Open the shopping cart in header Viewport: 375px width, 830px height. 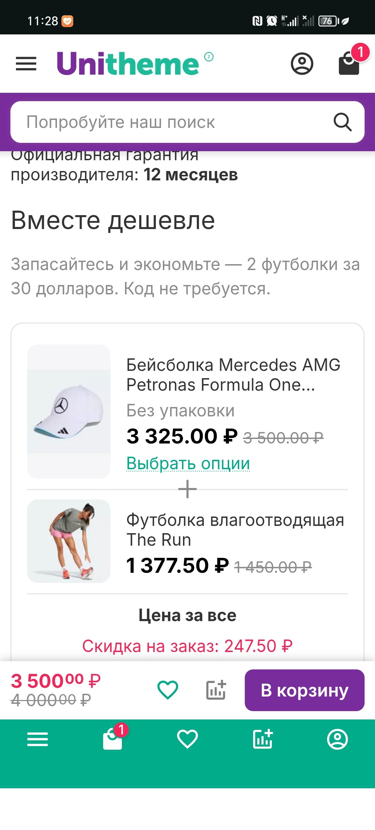[349, 64]
